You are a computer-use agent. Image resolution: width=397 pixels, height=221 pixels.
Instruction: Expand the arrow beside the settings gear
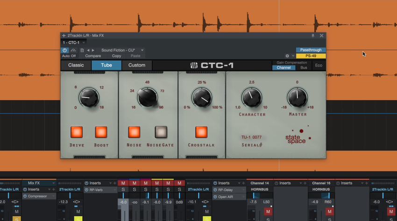click(293, 56)
